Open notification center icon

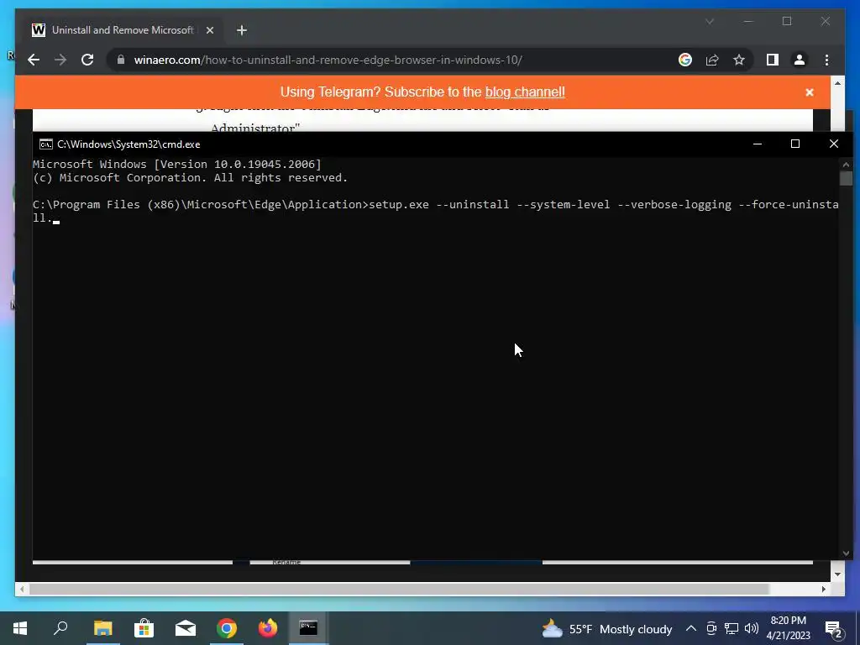[x=834, y=629]
